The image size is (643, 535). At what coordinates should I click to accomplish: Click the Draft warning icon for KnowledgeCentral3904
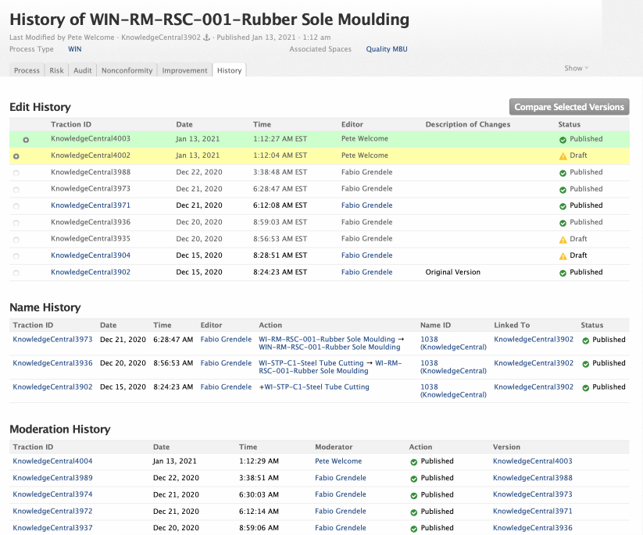pyautogui.click(x=563, y=256)
